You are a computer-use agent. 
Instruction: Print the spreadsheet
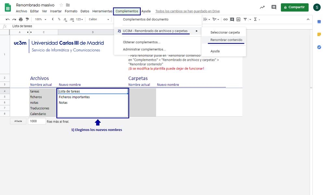pyautogui.click(x=21, y=19)
